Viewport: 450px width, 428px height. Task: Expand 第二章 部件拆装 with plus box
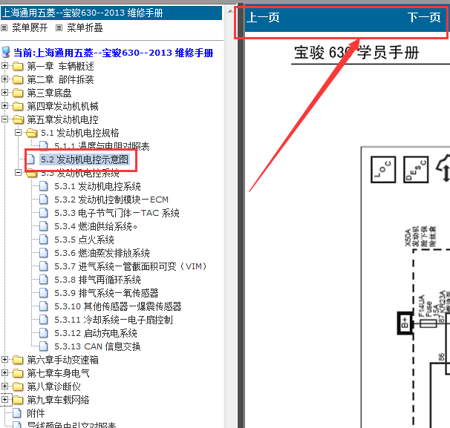click(x=4, y=79)
